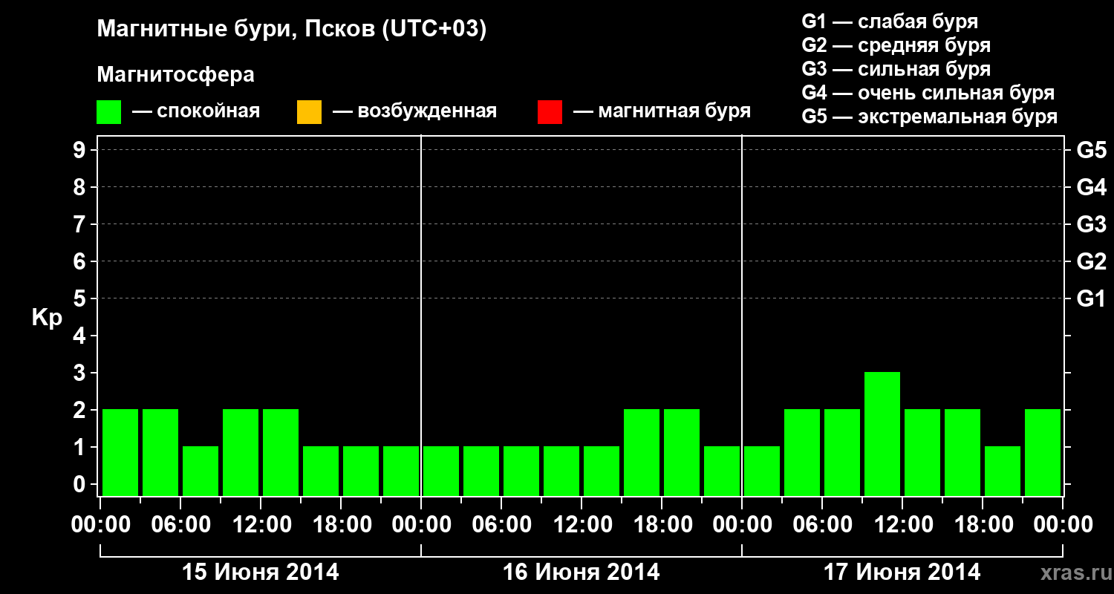Click the '15 Июня 2014' date label
The image size is (1114, 594).
[261, 572]
